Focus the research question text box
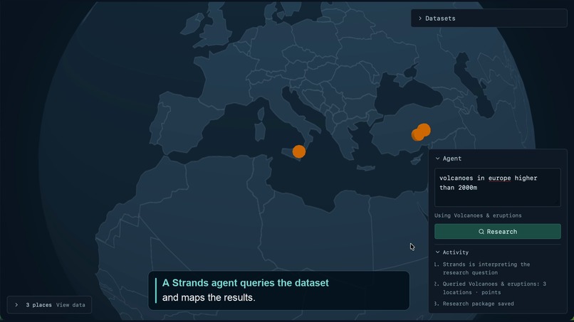 (498, 188)
